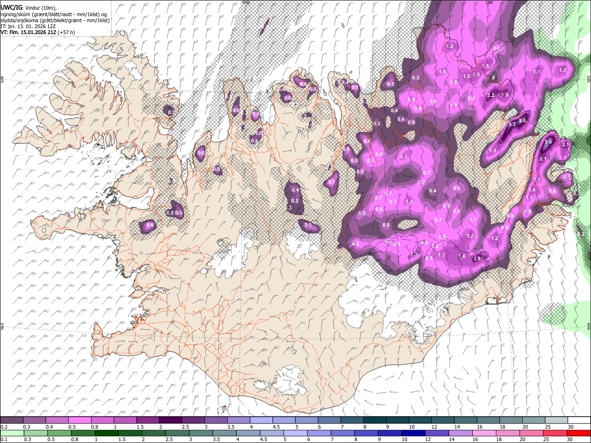This screenshot has height=443, width=591.
Task: Click the upper legend swatch starting at 6
Action: [329, 420]
